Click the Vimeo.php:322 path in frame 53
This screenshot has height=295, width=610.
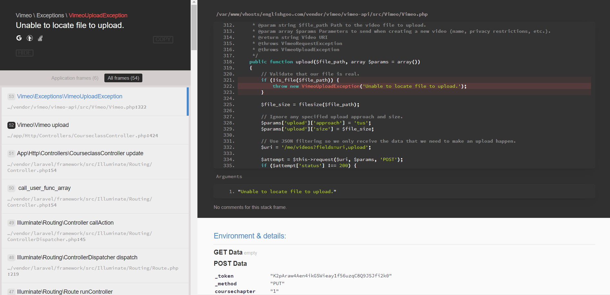pos(77,107)
